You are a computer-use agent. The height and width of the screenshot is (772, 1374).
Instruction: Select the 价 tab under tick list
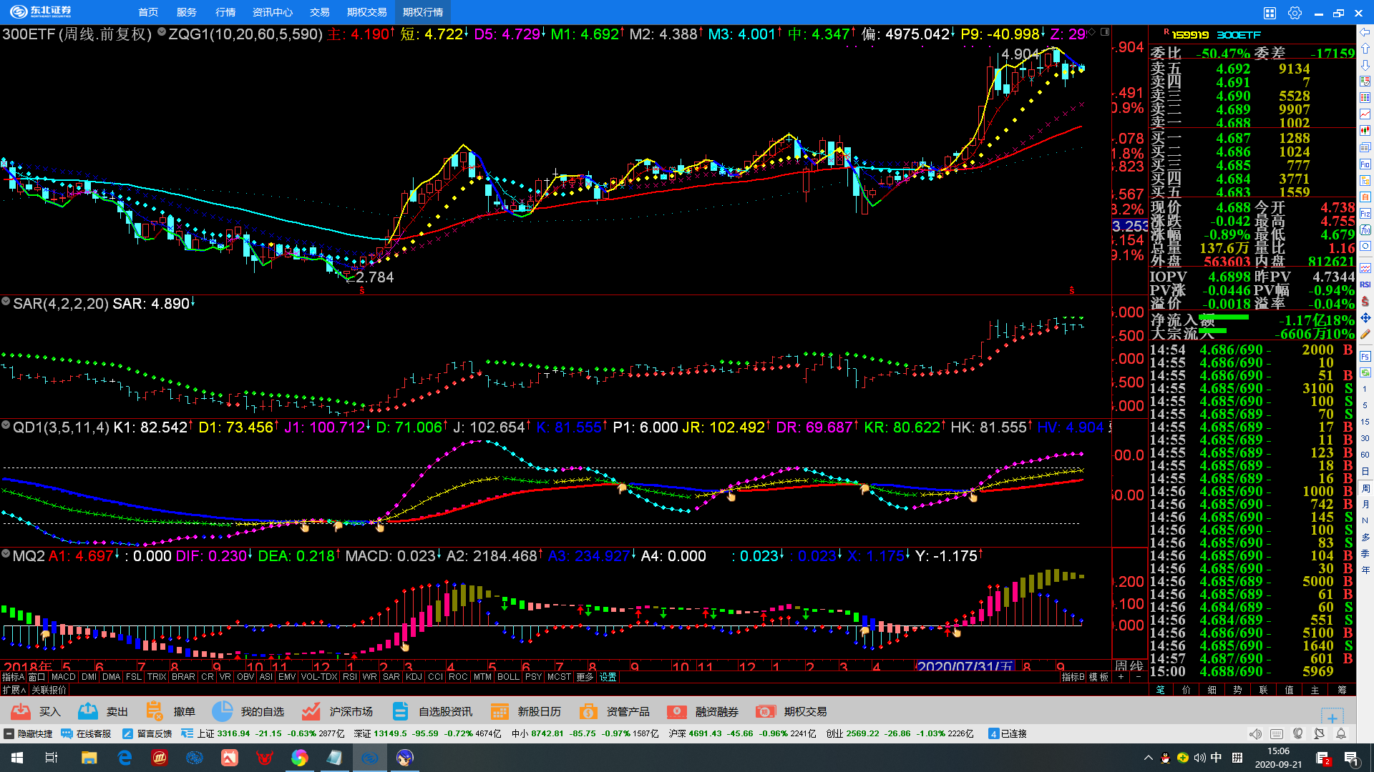pyautogui.click(x=1187, y=690)
